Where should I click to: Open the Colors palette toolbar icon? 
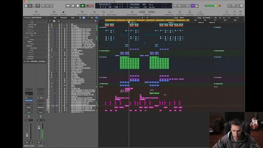(240, 12)
